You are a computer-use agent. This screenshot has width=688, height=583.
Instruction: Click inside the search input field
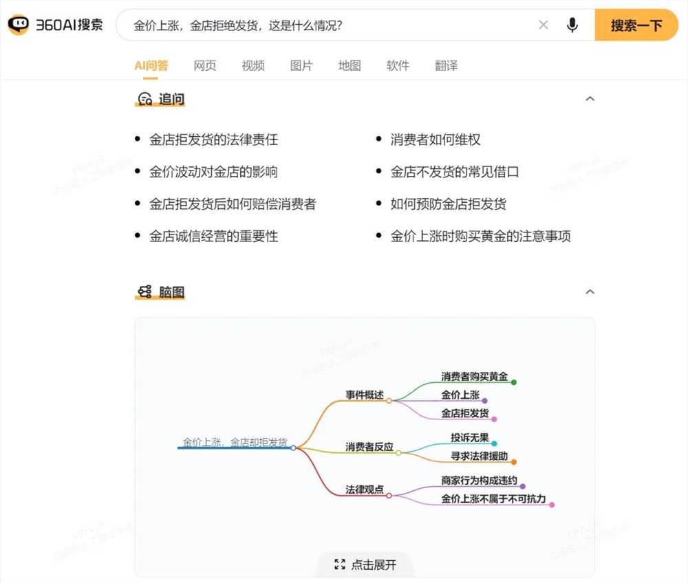tap(310, 24)
